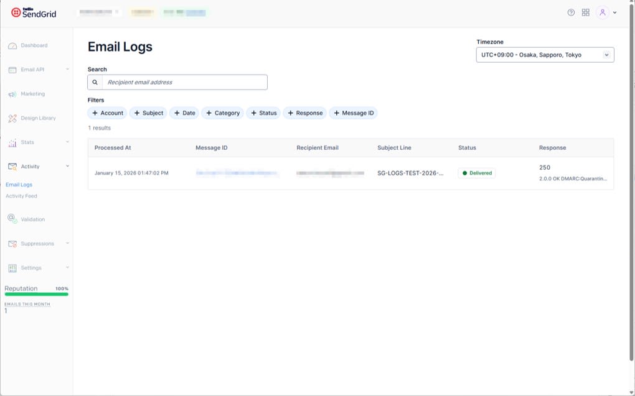
Task: Click the Validation sidebar icon
Action: [12, 219]
